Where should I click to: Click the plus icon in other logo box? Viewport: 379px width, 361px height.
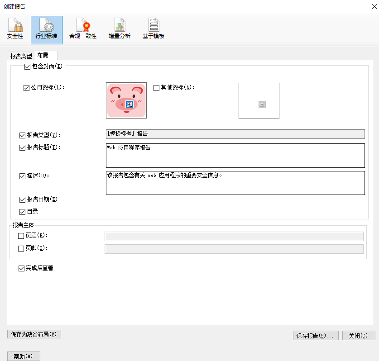pyautogui.click(x=262, y=105)
